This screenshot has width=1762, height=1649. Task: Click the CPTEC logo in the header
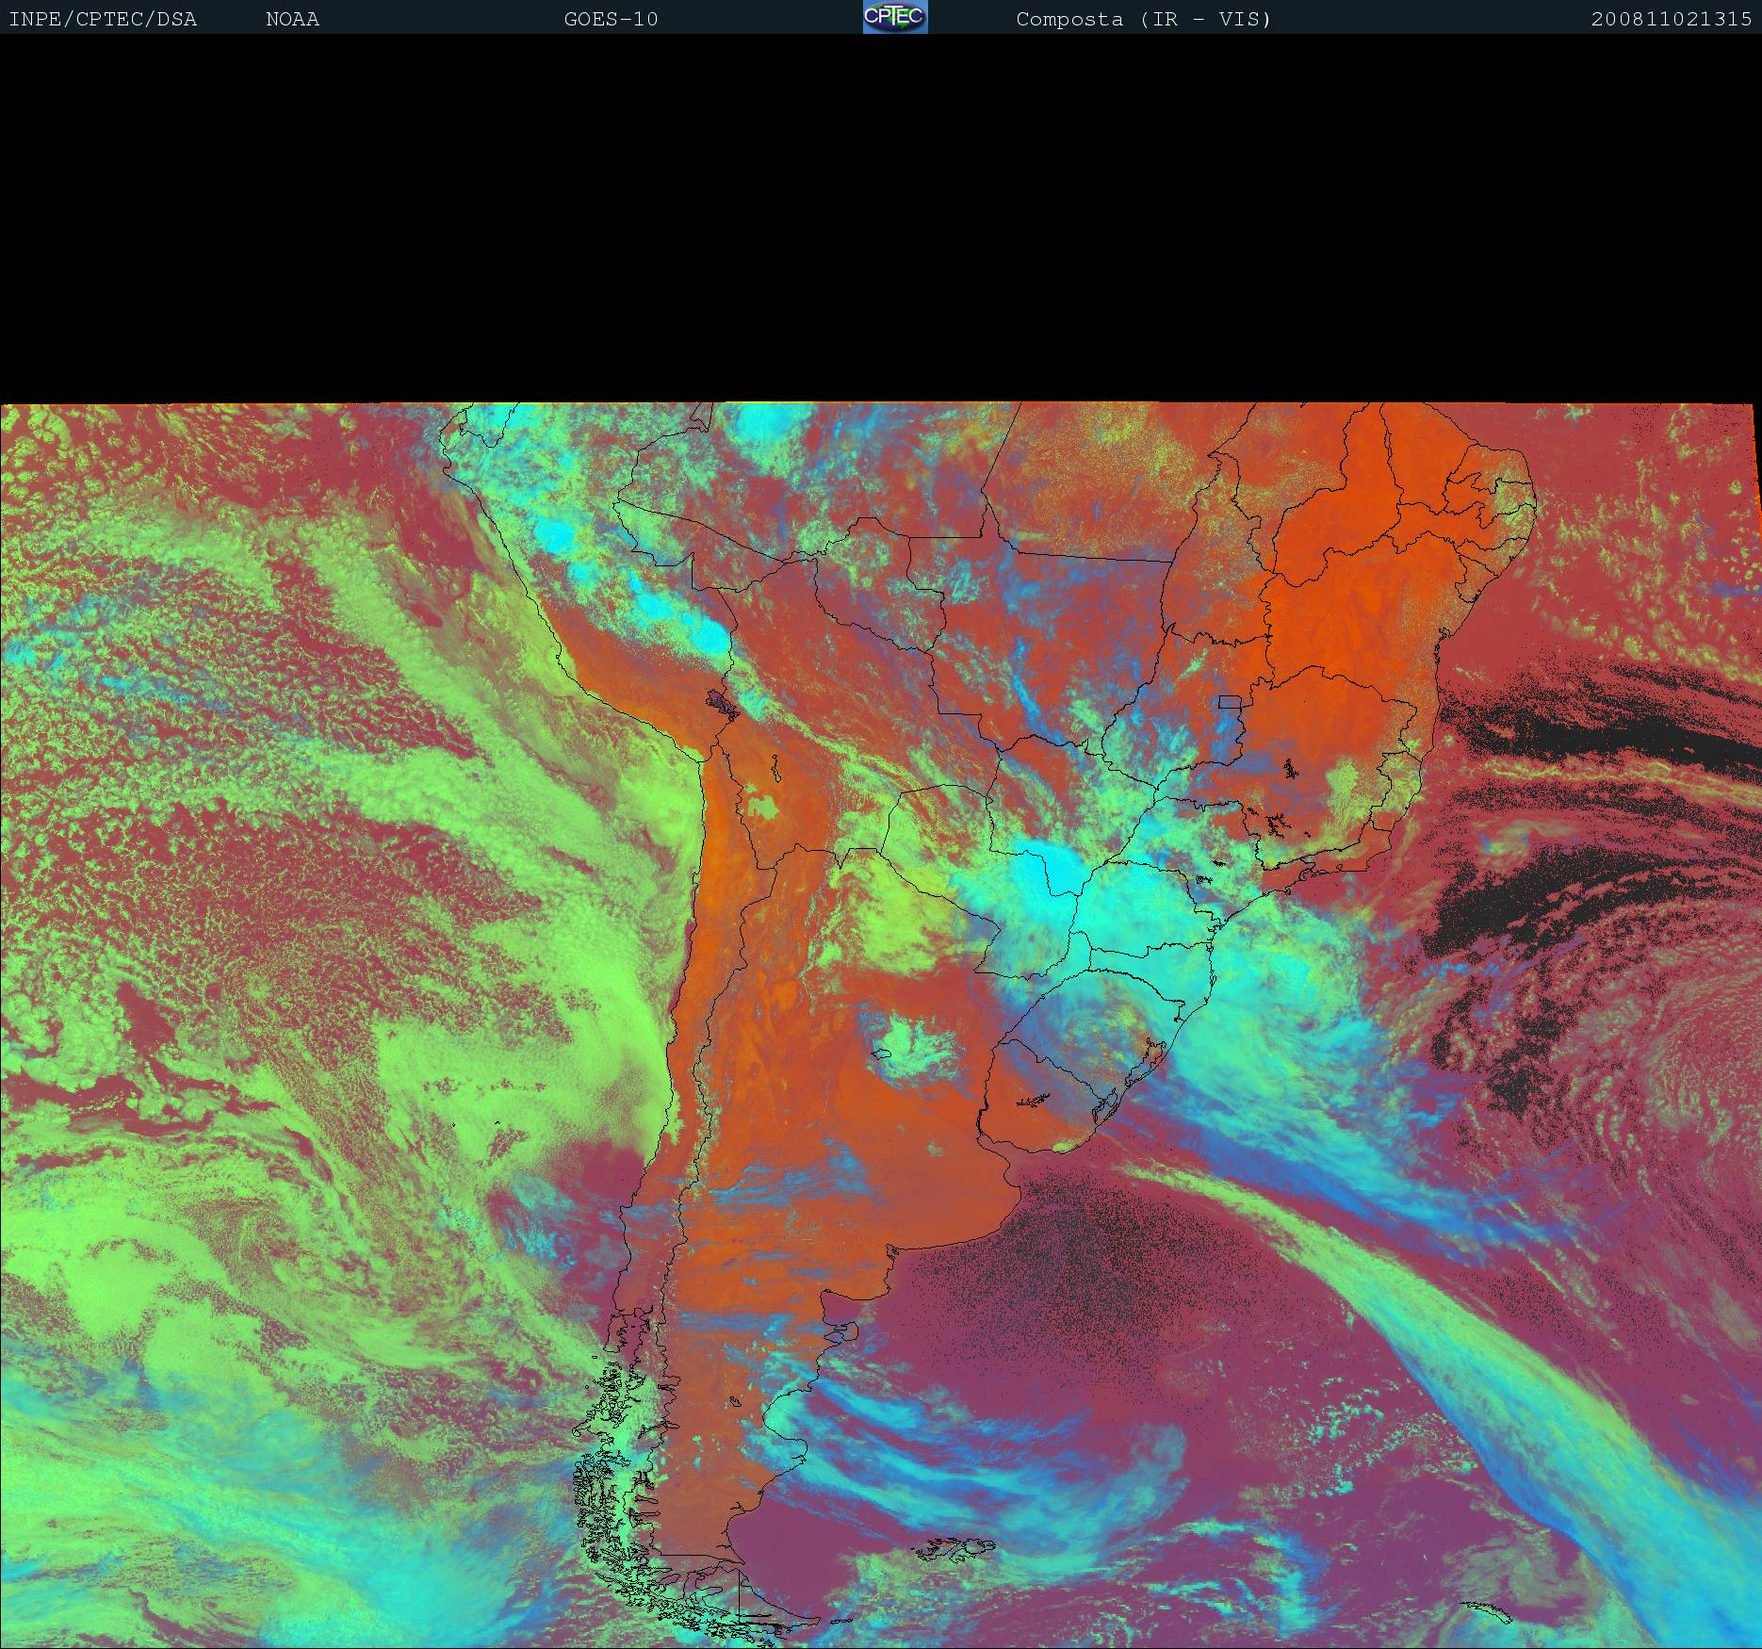(x=894, y=17)
